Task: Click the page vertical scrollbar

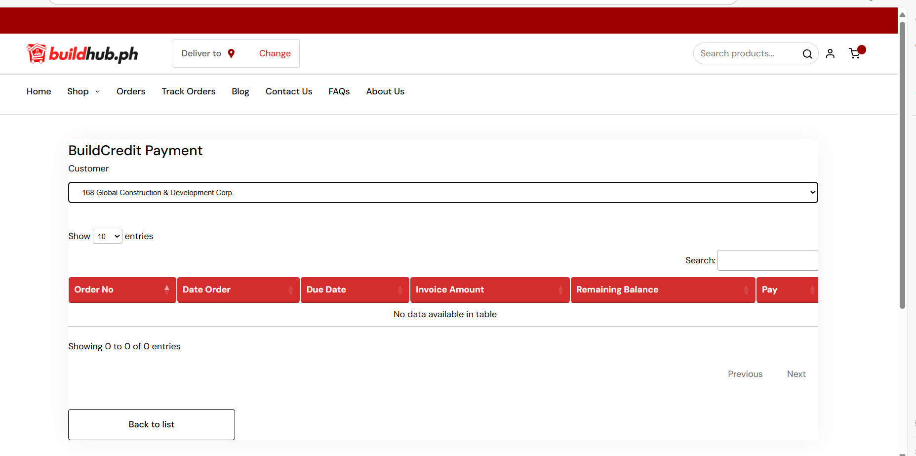Action: (902, 163)
